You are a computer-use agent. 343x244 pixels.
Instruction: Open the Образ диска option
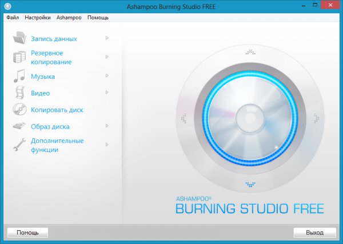click(x=50, y=127)
